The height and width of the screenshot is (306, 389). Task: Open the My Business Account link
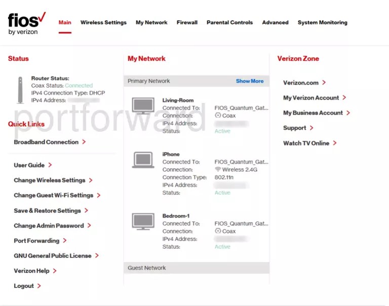(313, 113)
